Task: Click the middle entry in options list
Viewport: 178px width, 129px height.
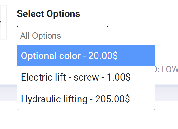Action: click(86, 77)
